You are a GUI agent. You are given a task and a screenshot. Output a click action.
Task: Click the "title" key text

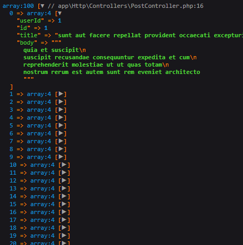28,35
